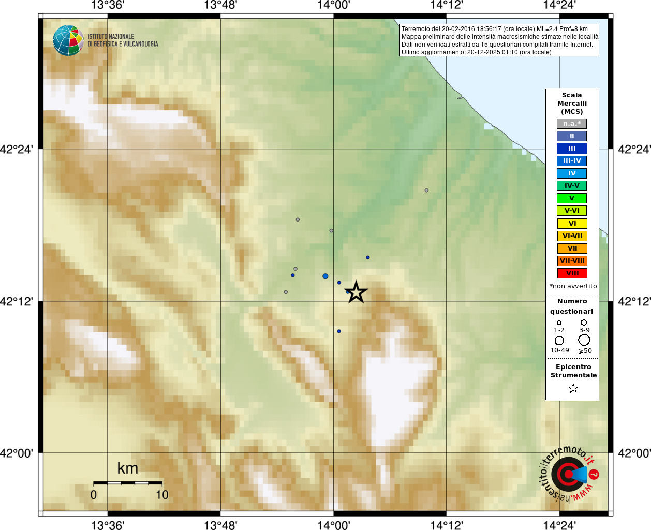Click the 14°24' label on top axis
This screenshot has width=651, height=530.
click(x=559, y=5)
